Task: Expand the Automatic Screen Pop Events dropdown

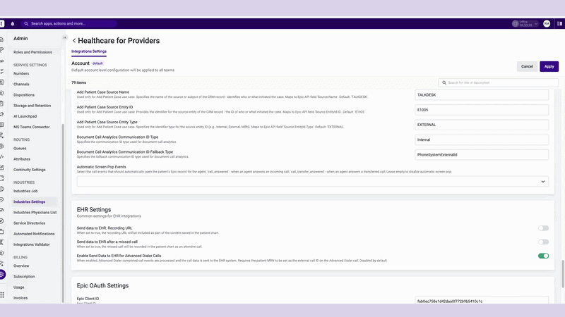Action: click(x=312, y=182)
